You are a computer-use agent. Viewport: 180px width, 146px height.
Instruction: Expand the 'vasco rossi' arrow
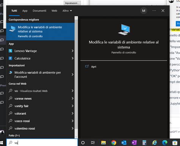point(73,121)
